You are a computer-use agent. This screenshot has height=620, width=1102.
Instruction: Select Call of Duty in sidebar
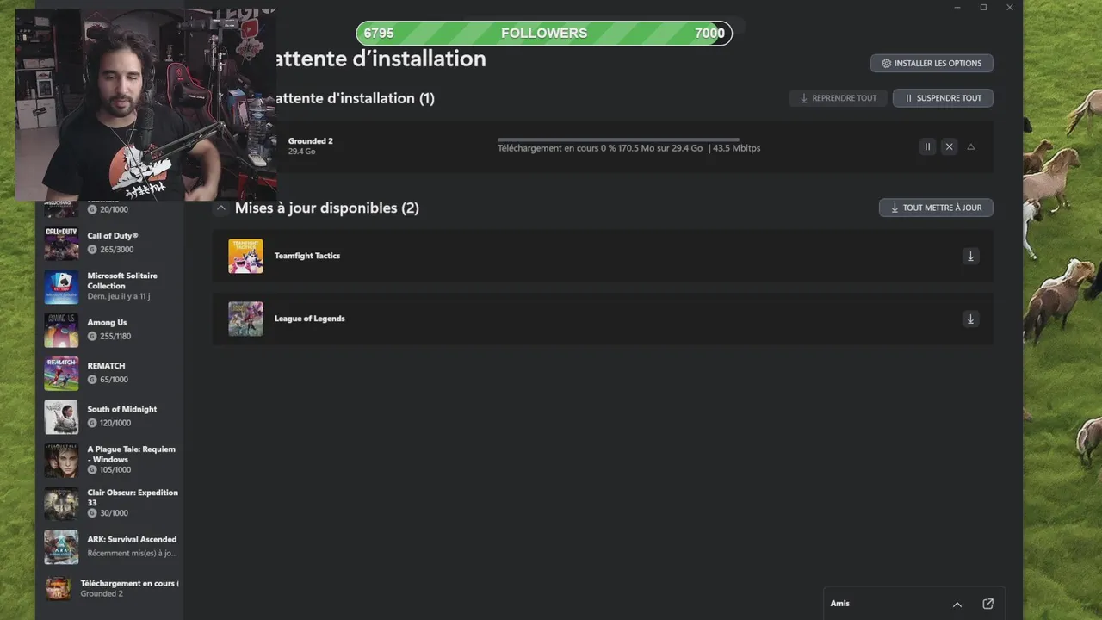(113, 243)
